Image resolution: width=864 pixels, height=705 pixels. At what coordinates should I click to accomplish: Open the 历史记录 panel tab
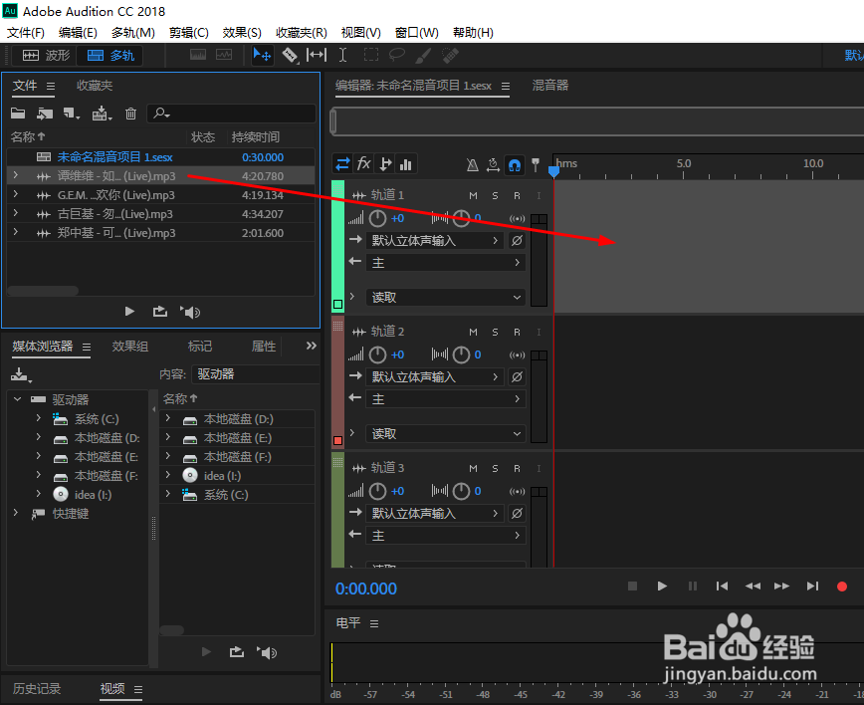click(37, 688)
